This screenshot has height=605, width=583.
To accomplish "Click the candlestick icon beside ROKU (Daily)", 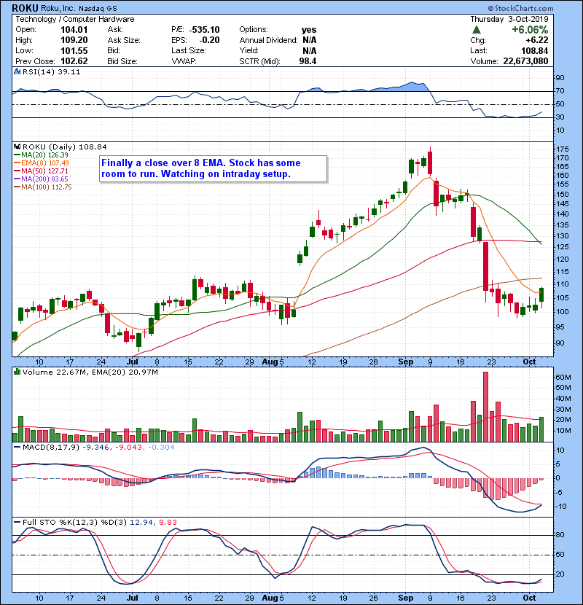I will [x=18, y=147].
